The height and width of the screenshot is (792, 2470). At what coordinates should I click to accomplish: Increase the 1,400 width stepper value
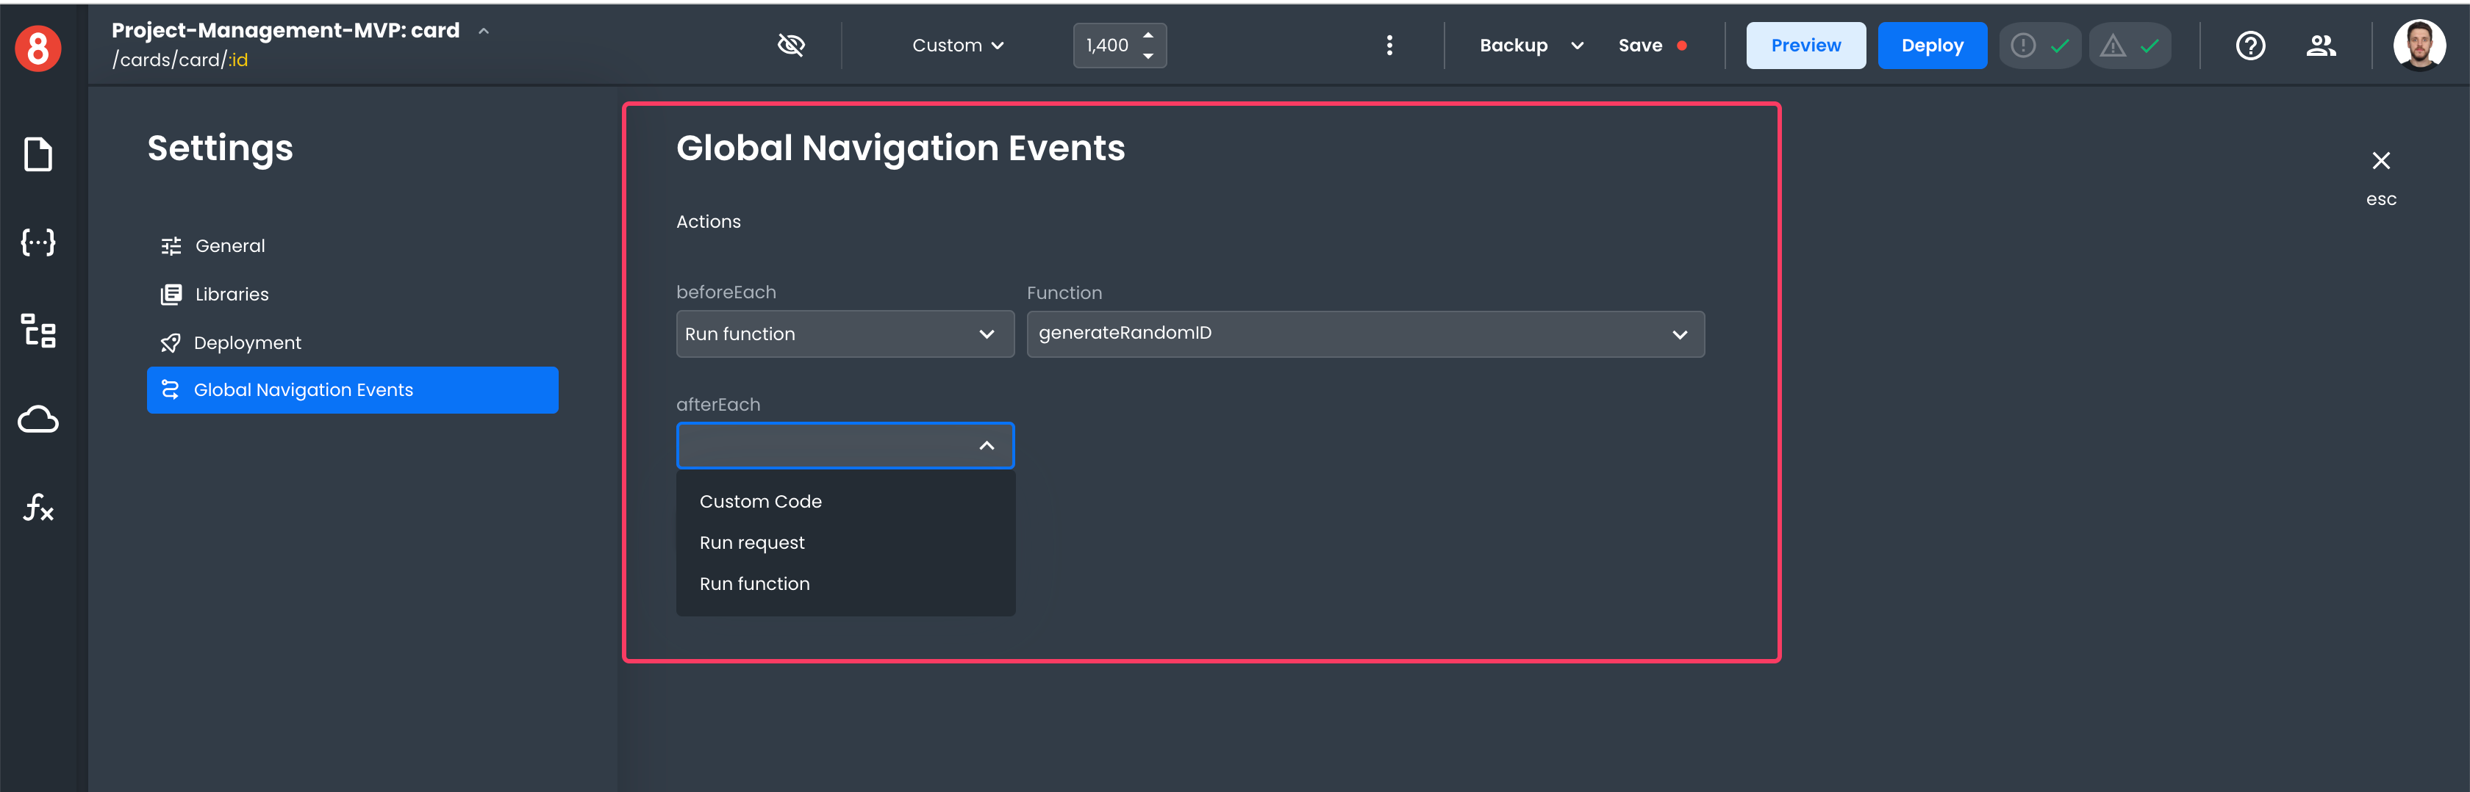[1148, 35]
